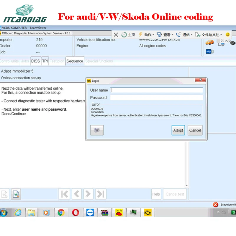Switch to the DISS tab
The image size is (236, 236).
coord(35,61)
